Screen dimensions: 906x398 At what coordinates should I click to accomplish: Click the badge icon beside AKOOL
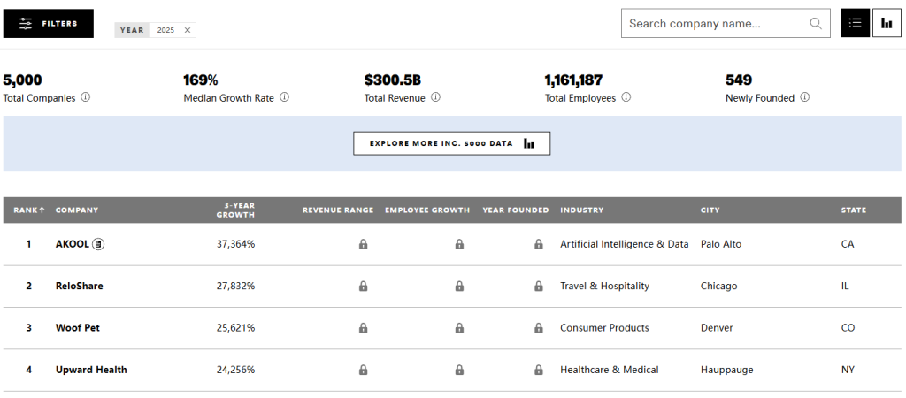point(98,244)
